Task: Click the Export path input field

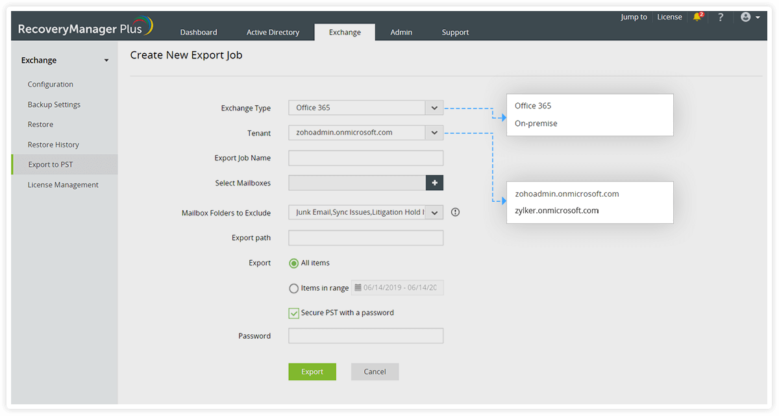Action: pos(365,238)
